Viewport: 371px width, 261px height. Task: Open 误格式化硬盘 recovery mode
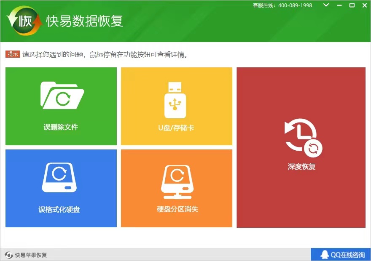61,188
